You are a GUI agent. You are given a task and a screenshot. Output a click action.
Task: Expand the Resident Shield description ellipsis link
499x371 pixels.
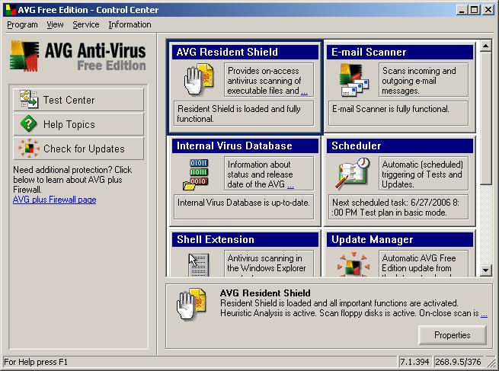304,91
